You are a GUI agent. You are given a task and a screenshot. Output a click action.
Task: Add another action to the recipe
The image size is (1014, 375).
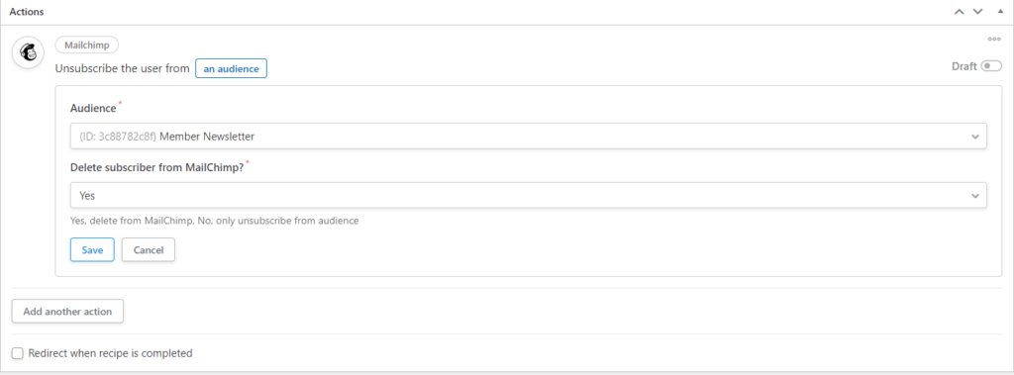point(67,311)
